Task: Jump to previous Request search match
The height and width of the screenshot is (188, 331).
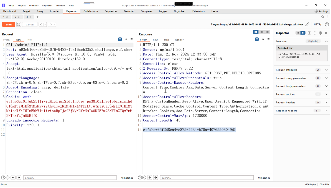Action: [13, 178]
